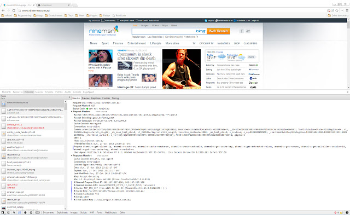Screen dimensions: 350x219
Task: Open the Chrome menu icon
Action: click(347, 10)
